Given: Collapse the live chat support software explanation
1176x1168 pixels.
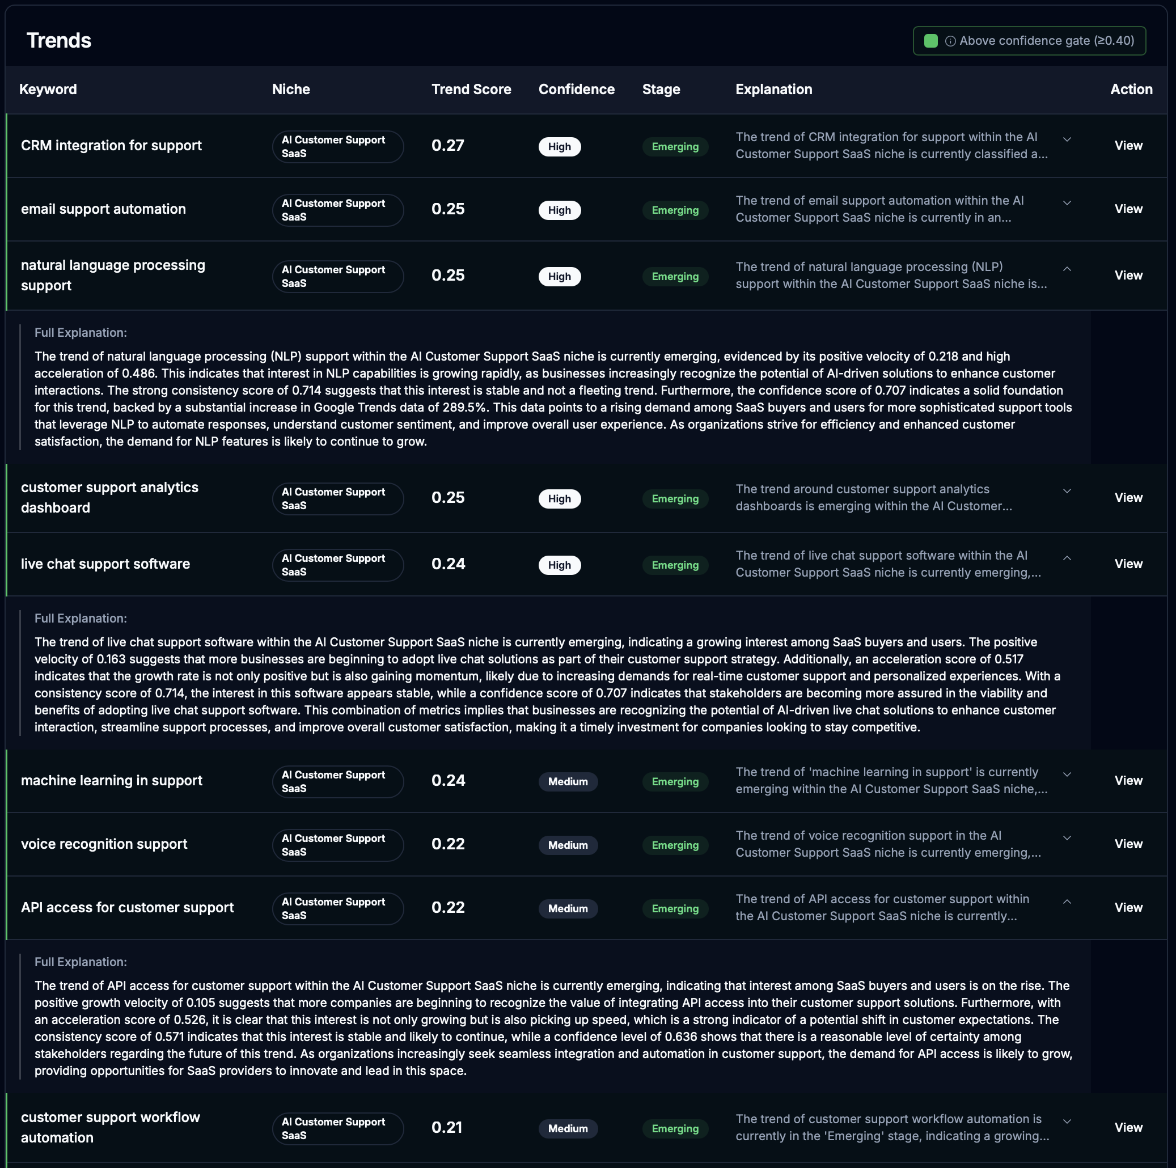Looking at the screenshot, I should [x=1067, y=557].
